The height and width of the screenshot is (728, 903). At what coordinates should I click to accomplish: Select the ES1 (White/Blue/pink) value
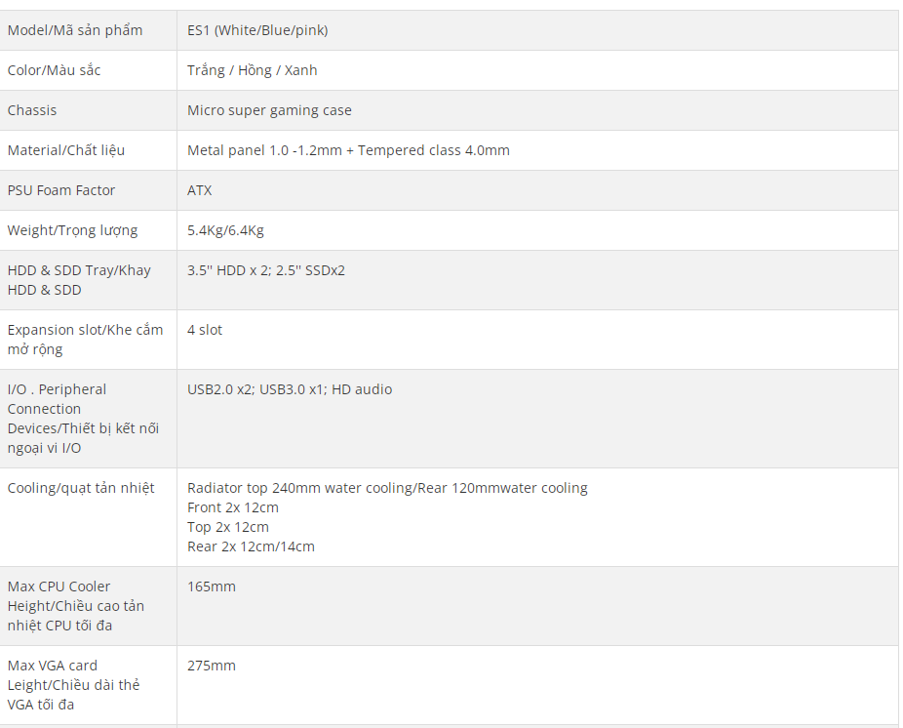point(257,30)
